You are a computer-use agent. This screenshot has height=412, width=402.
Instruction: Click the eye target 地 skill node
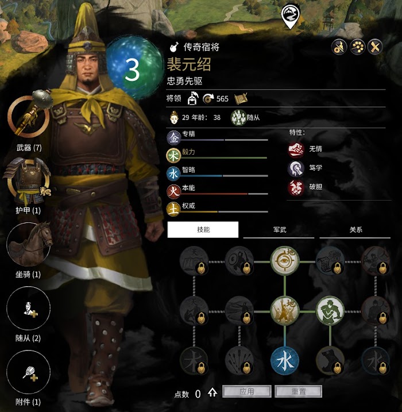tap(285, 261)
